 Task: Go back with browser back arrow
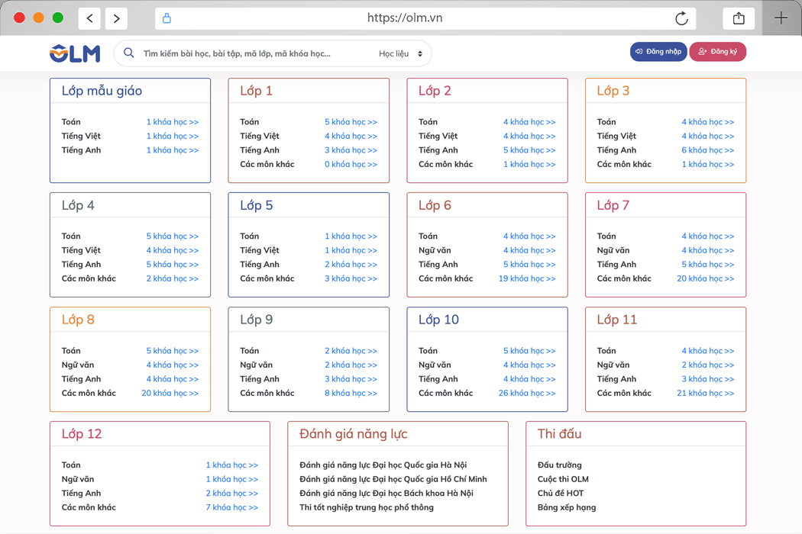click(x=90, y=18)
